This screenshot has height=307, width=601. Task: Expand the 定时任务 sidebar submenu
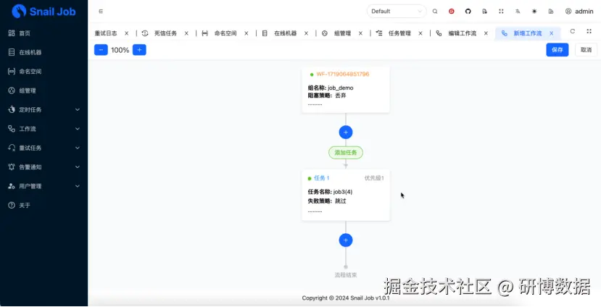point(43,110)
